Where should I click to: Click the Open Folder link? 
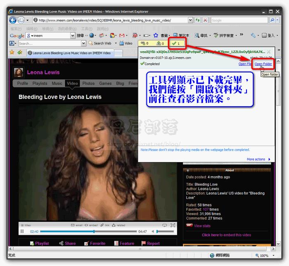263,64
